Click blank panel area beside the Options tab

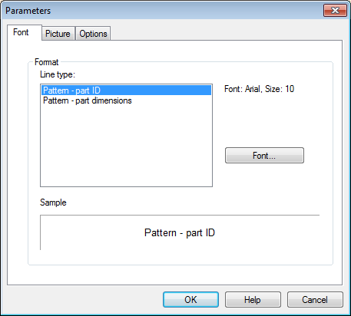pyautogui.click(x=225, y=33)
